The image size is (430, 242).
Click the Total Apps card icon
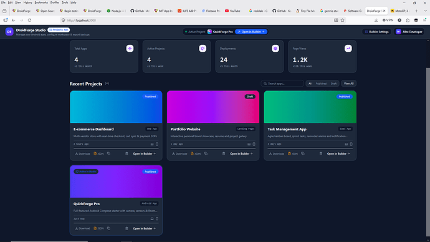(x=130, y=49)
